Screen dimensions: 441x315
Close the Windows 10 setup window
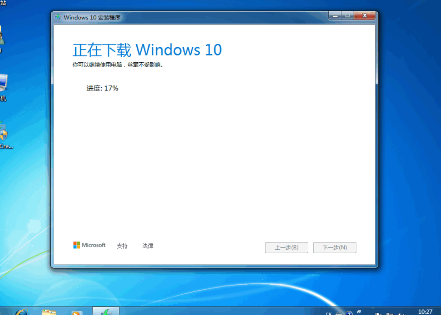click(364, 16)
